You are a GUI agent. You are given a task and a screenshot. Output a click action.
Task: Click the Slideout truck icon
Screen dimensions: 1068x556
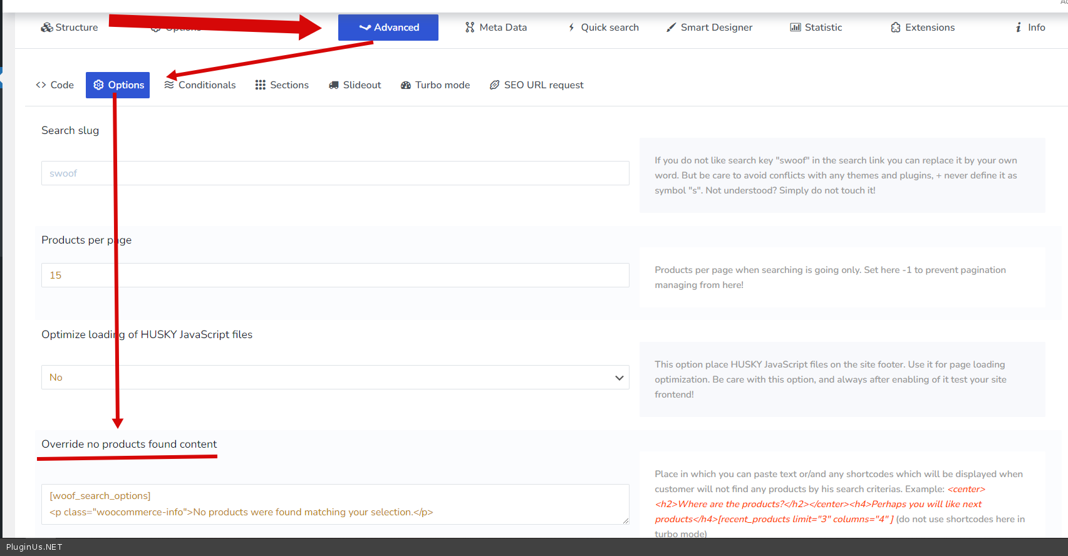click(x=334, y=85)
